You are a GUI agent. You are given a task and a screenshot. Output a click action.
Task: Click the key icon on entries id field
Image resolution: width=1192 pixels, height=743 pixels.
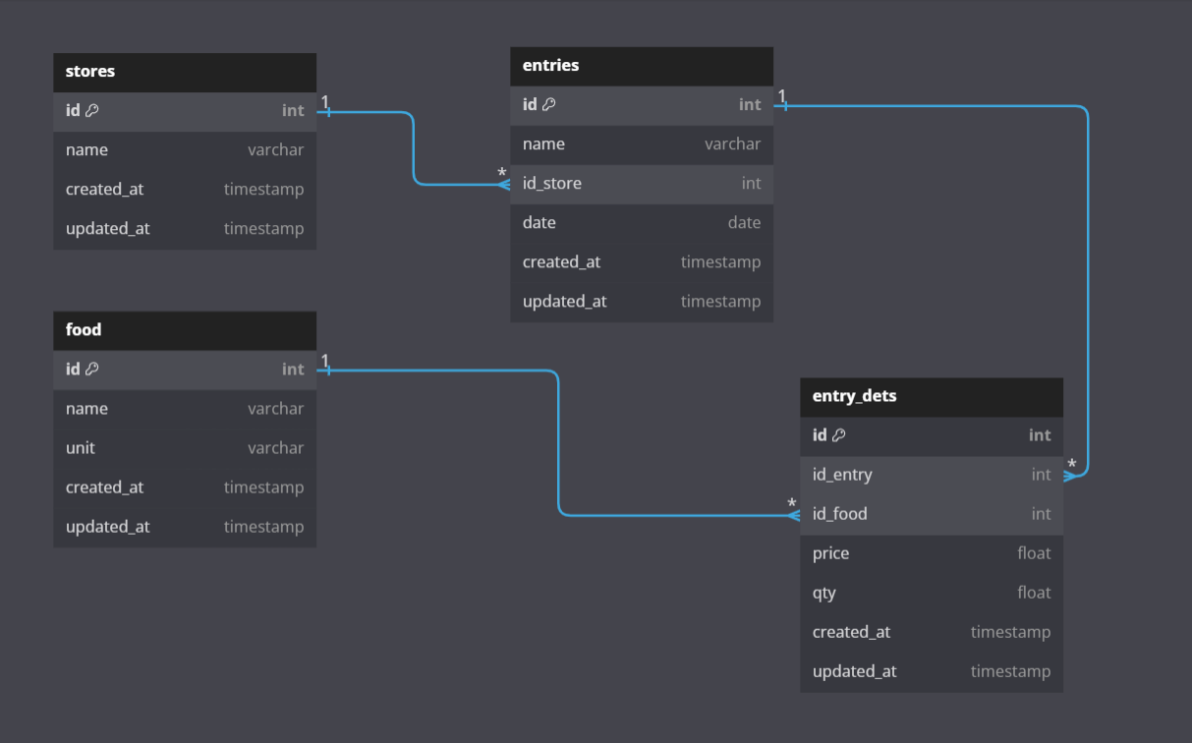click(548, 104)
